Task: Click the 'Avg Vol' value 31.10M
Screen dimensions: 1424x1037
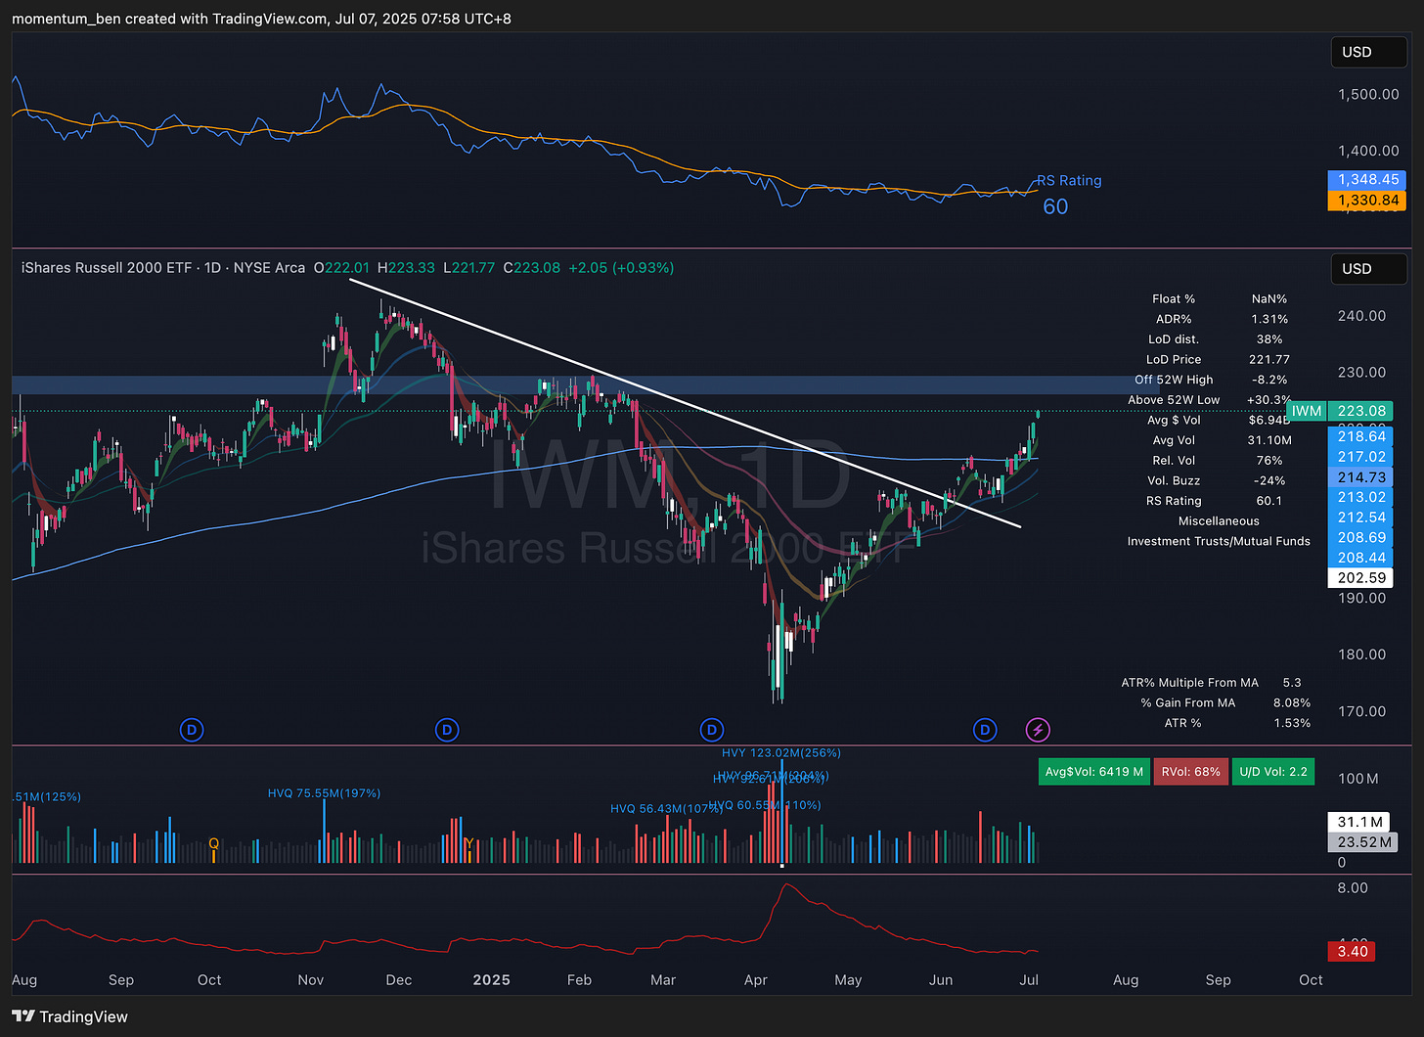Action: click(1269, 440)
